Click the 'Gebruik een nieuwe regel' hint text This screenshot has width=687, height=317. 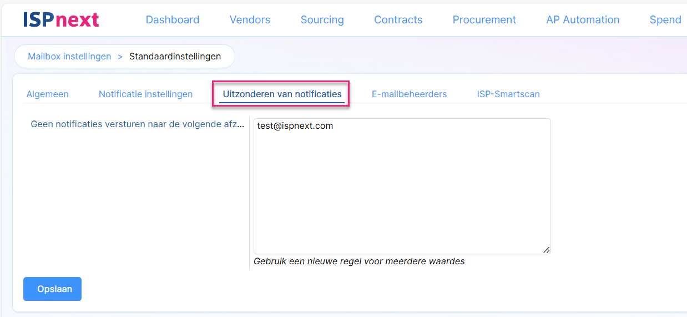click(359, 261)
